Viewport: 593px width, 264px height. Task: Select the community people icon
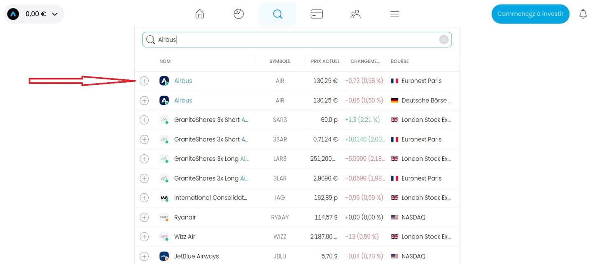pos(355,14)
